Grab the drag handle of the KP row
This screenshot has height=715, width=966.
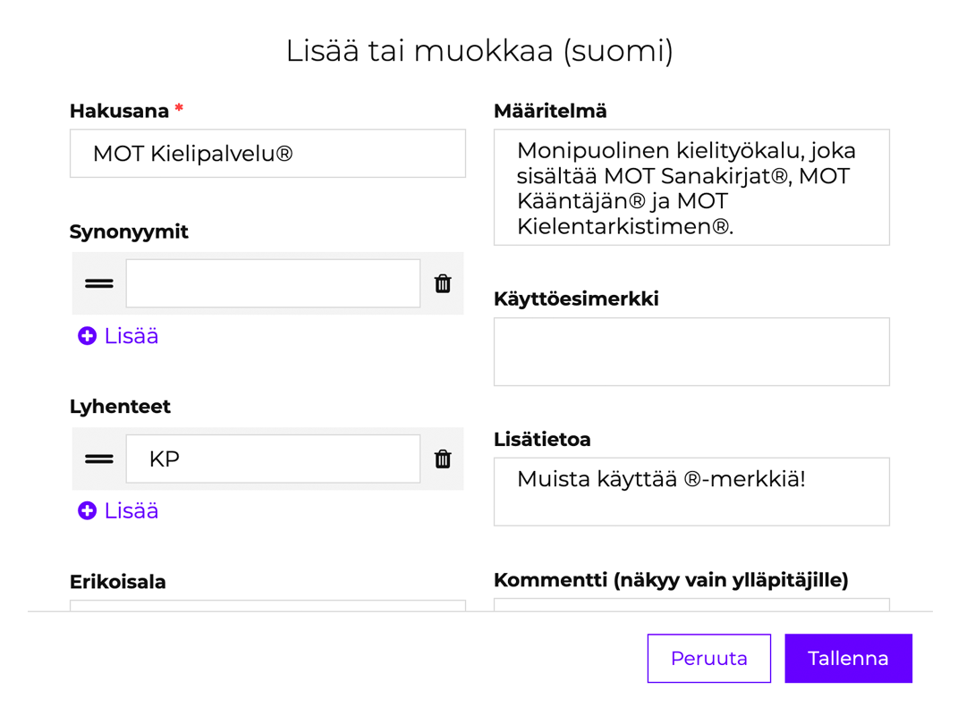[x=99, y=458]
